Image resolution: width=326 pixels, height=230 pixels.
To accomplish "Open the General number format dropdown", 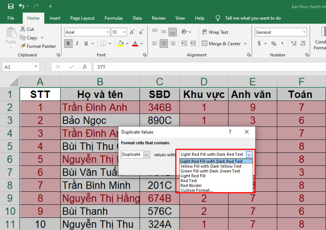I will click(304, 32).
